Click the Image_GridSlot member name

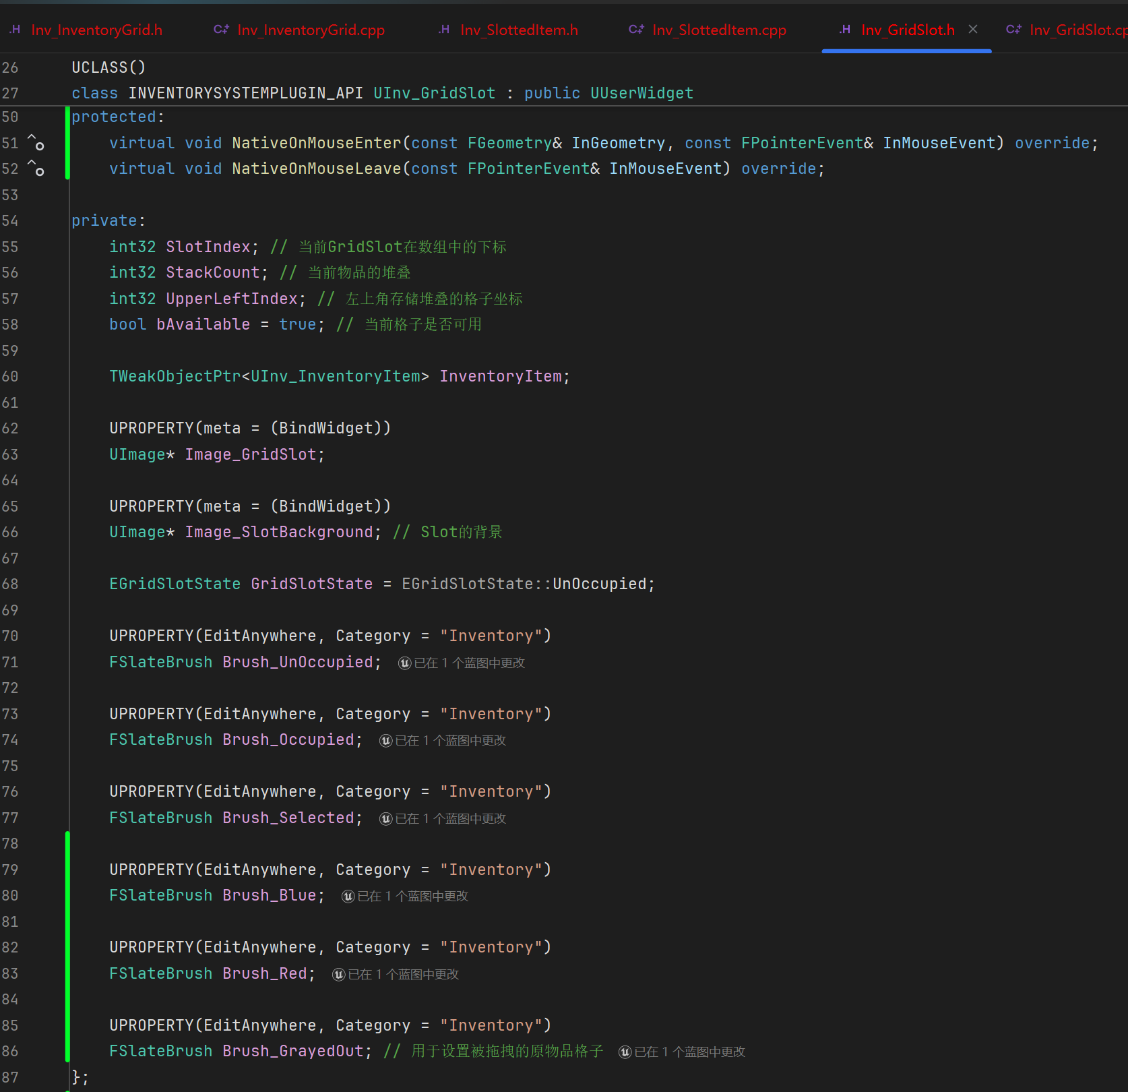pyautogui.click(x=251, y=454)
